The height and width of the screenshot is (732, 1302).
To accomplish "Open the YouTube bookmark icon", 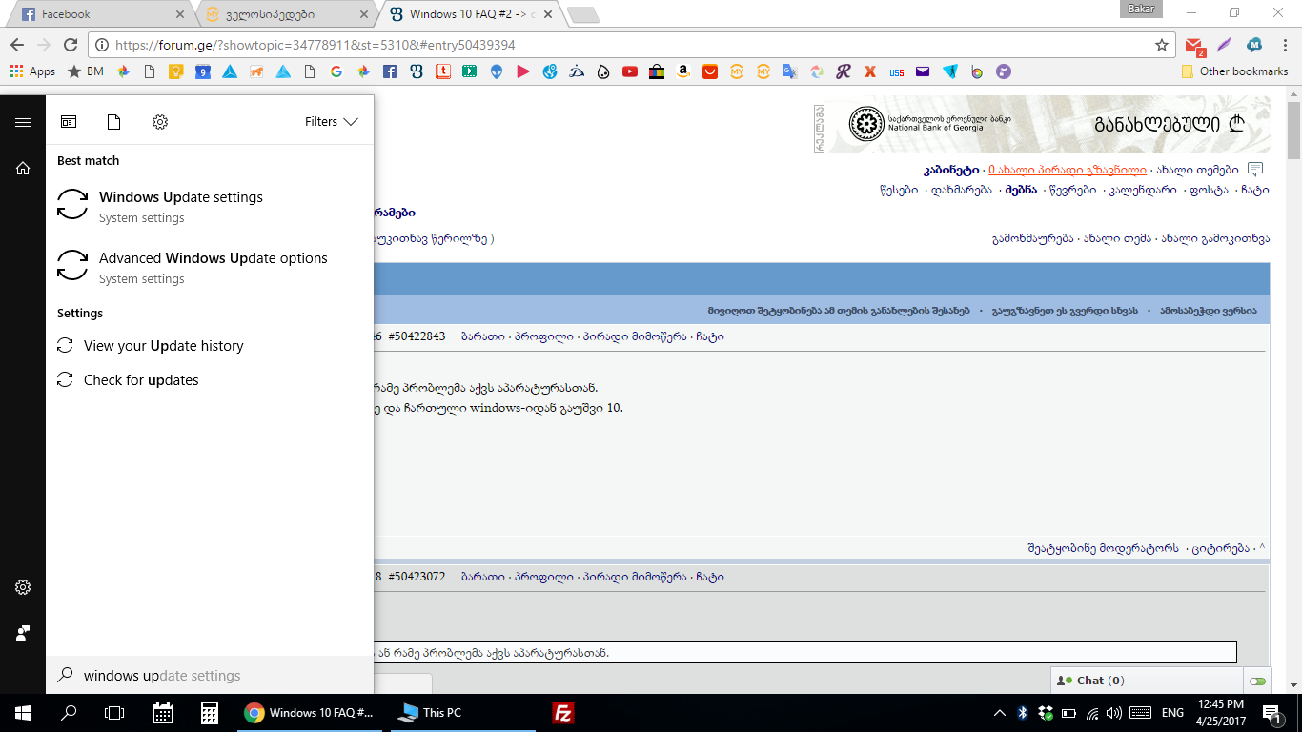I will [630, 71].
